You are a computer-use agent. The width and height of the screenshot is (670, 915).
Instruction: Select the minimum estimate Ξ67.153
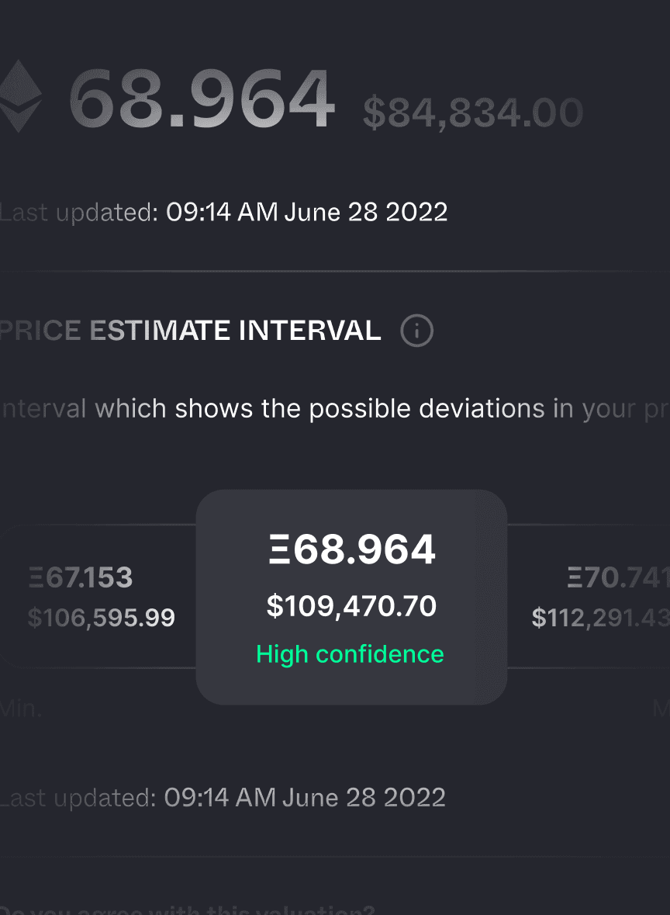click(x=81, y=577)
